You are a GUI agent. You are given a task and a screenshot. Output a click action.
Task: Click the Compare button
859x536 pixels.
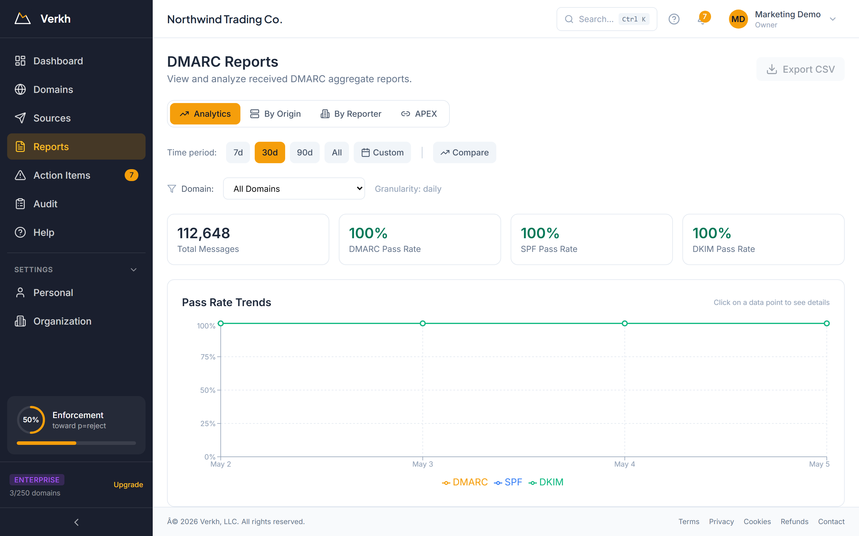click(x=465, y=152)
